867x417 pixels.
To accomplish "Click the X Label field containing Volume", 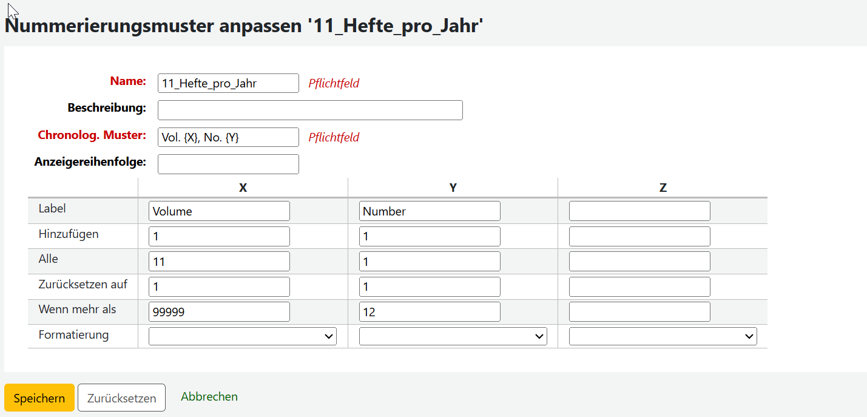I will (219, 211).
